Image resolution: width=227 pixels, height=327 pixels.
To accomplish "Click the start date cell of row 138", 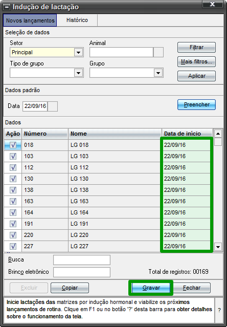I will (187, 190).
